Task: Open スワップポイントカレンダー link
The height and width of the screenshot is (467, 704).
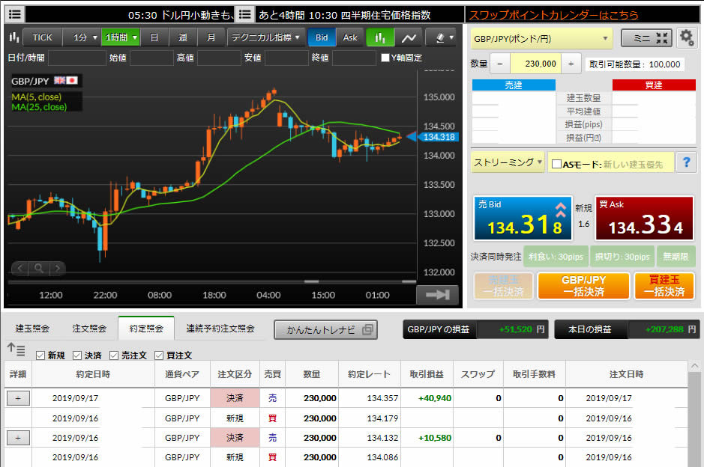Action: pyautogui.click(x=553, y=15)
